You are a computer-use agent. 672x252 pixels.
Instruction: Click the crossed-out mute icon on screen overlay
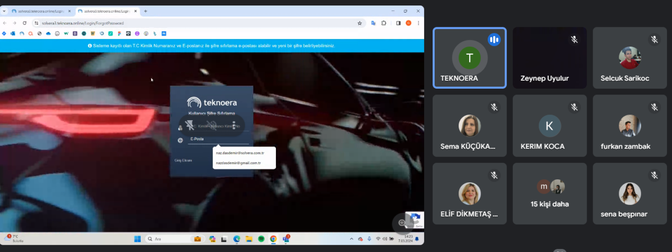tap(212, 126)
